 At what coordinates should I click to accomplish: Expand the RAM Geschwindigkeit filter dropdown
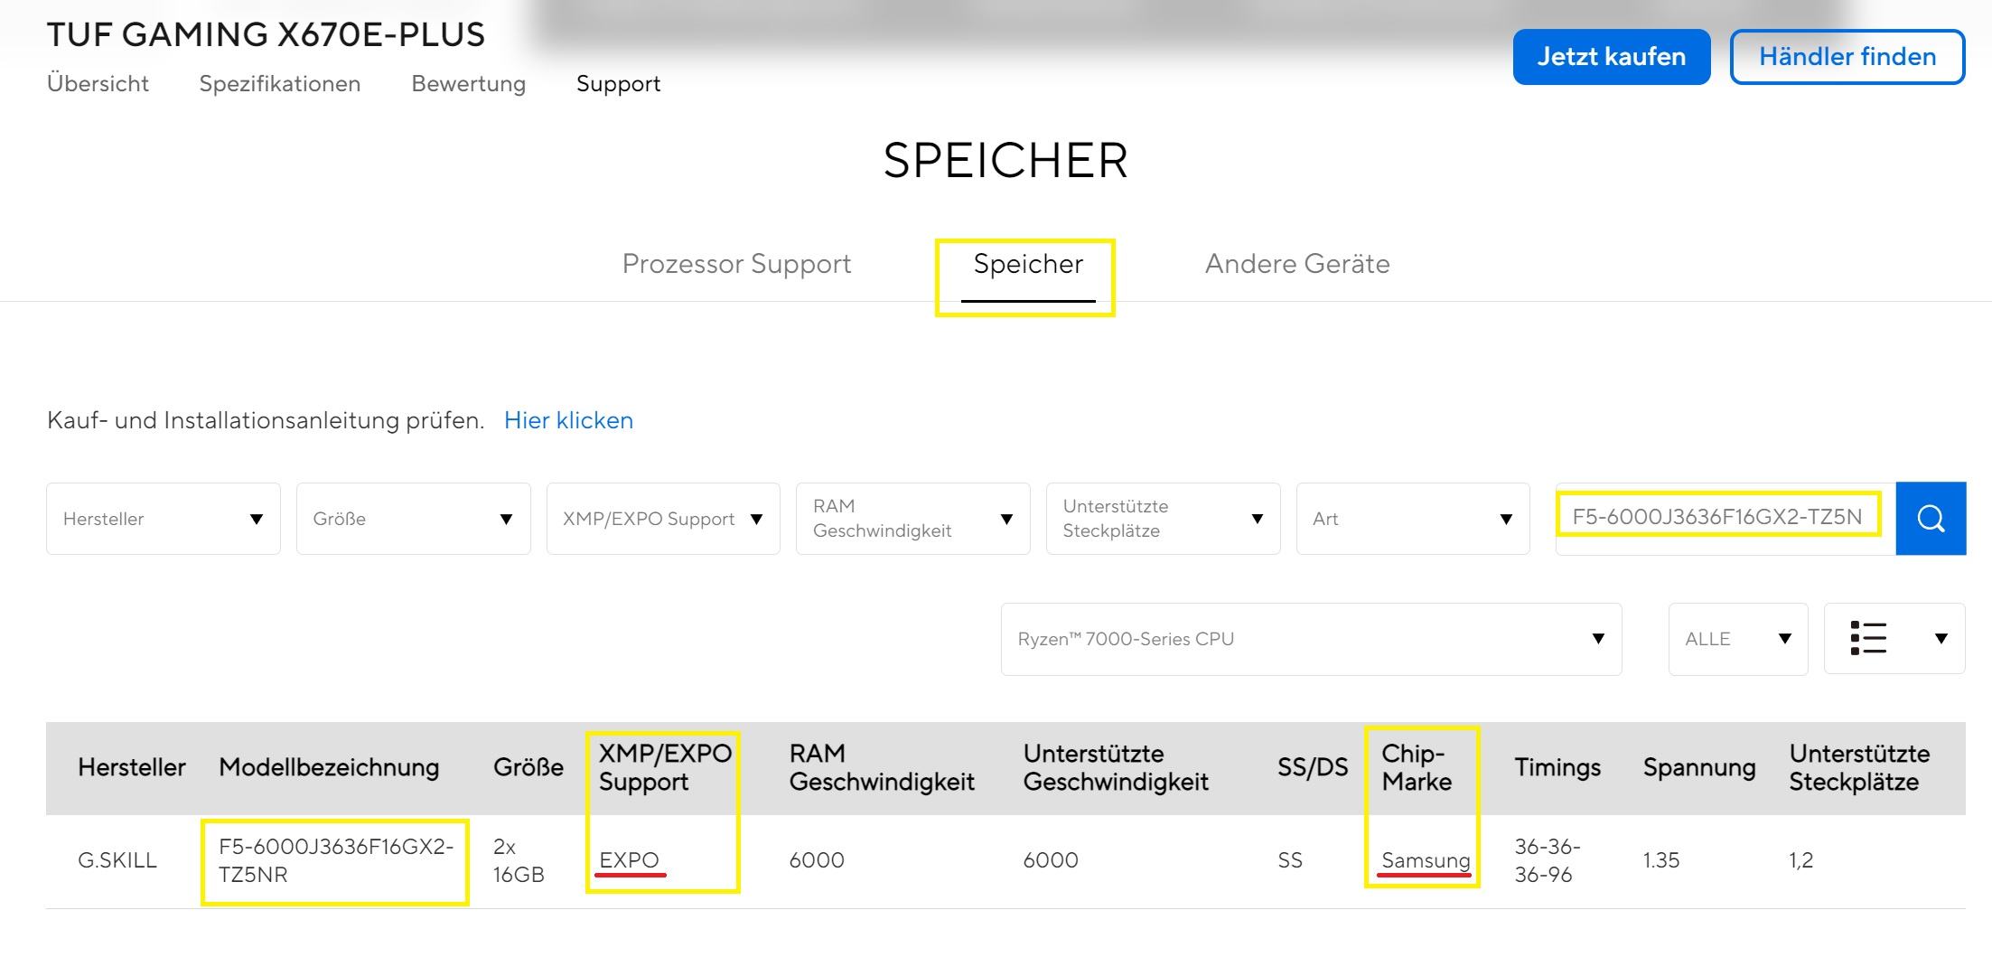[912, 519]
